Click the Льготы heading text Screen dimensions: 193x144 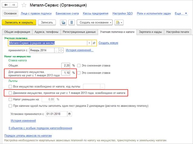13,81
